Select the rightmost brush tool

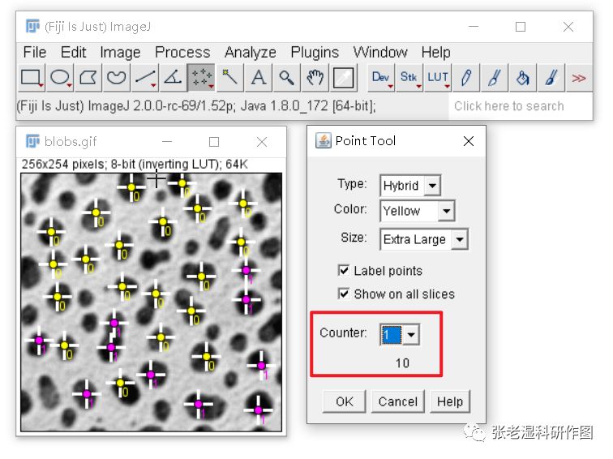pyautogui.click(x=551, y=78)
